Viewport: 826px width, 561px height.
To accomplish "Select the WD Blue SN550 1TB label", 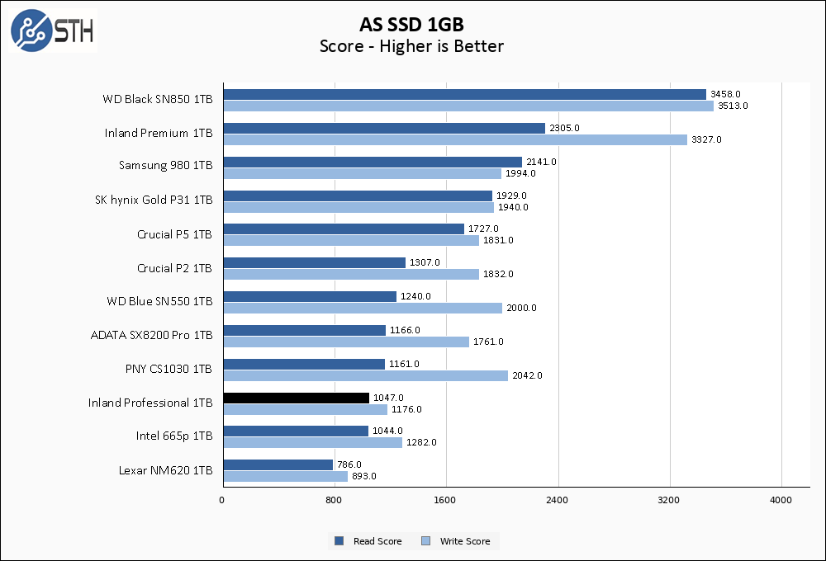I will click(159, 301).
